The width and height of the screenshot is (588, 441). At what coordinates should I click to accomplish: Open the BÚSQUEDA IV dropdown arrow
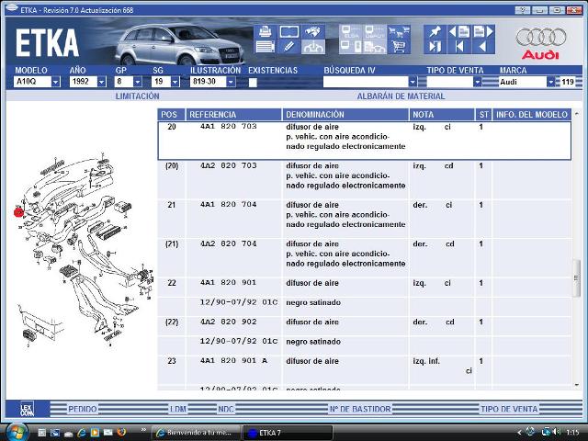click(x=413, y=82)
